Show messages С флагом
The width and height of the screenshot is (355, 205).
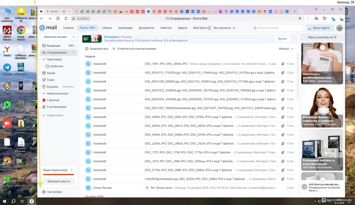(53, 100)
